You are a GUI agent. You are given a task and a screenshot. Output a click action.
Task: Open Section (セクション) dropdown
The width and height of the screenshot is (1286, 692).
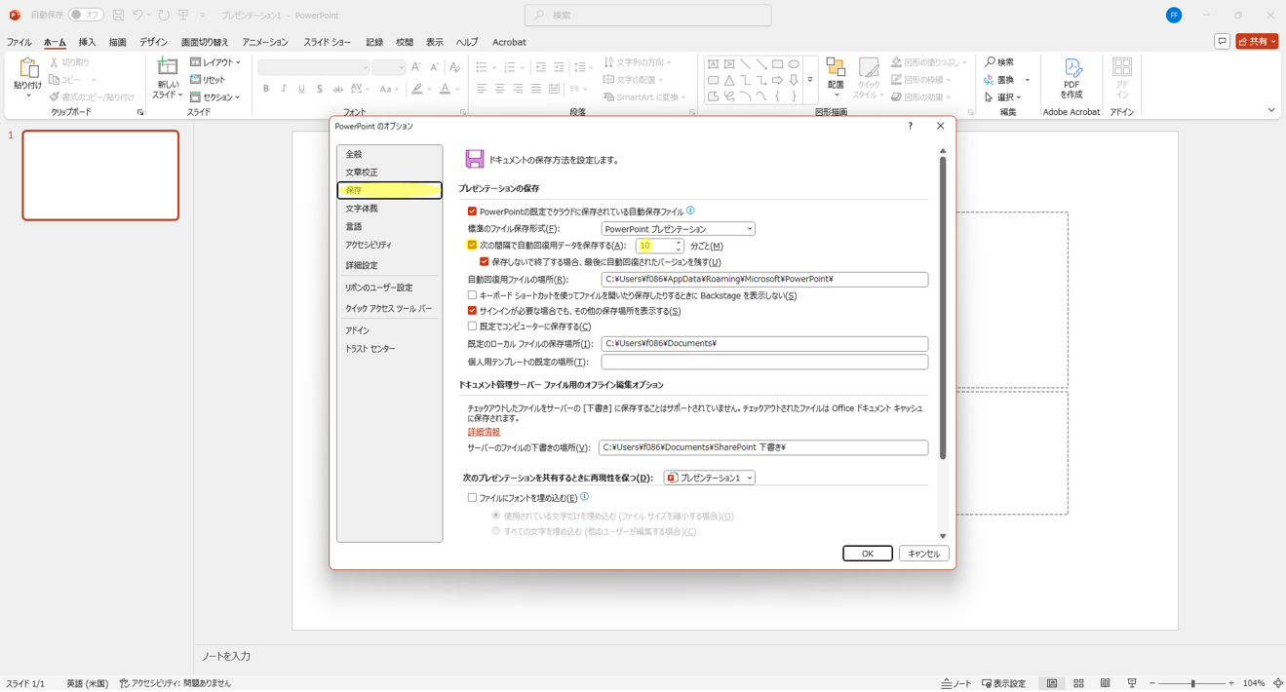click(215, 97)
